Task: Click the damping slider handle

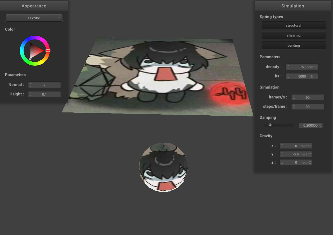Action: (270, 125)
